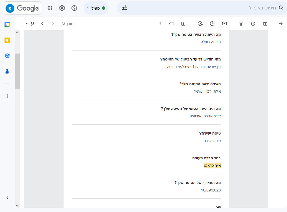Archive this email
The width and height of the screenshot is (287, 212).
click(265, 24)
